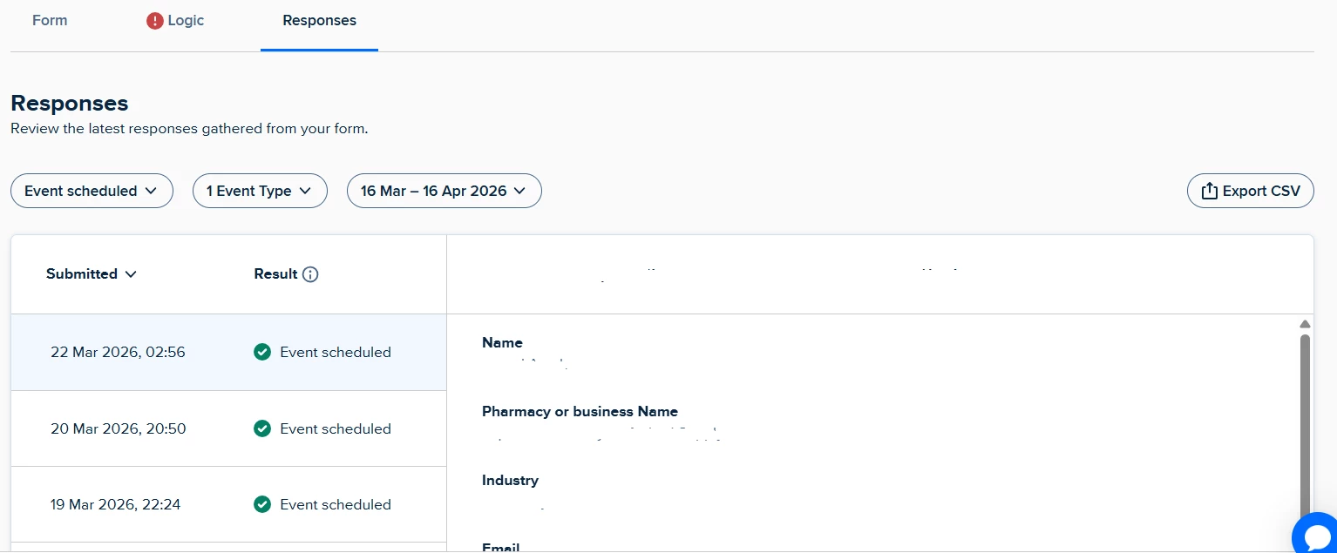This screenshot has height=553, width=1337.
Task: Click the scrollbar up arrow
Action: coord(1305,324)
